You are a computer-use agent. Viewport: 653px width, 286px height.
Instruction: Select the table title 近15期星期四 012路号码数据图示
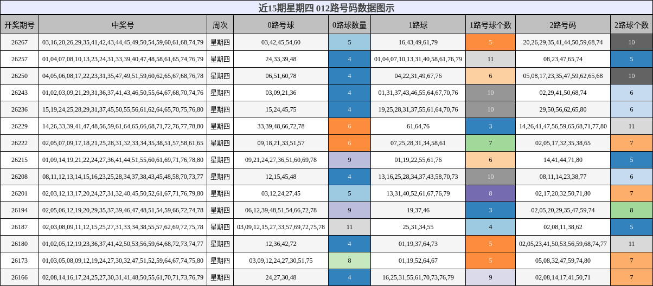[326, 8]
